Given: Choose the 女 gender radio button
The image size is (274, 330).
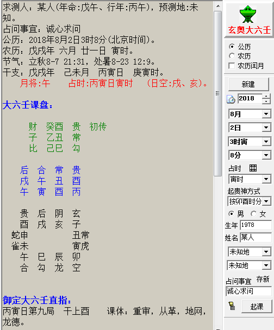Looking at the screenshot, I should pyautogui.click(x=253, y=214).
